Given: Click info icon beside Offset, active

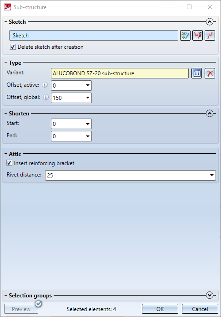Looking at the screenshot, I should click(x=45, y=85).
